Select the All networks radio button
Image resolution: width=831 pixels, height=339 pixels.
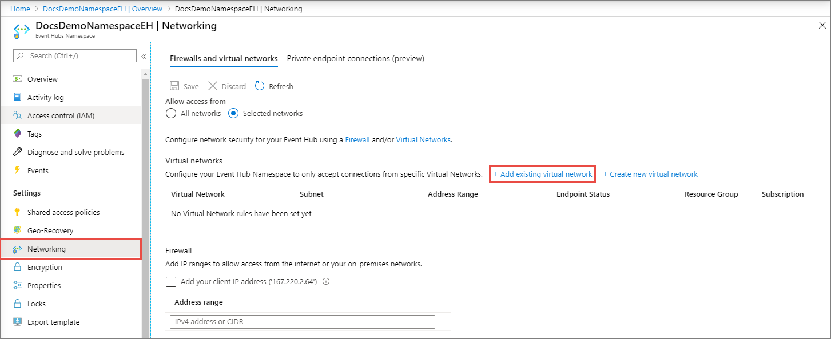(170, 113)
